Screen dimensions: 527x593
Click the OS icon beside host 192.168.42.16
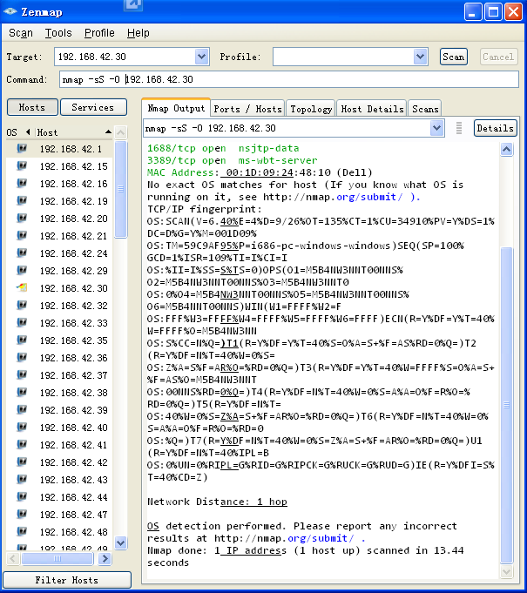(22, 183)
